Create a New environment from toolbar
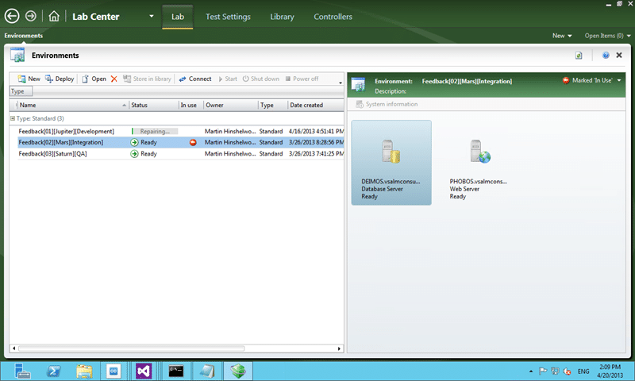 29,79
